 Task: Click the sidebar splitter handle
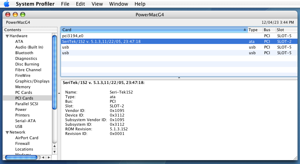pos(59,94)
